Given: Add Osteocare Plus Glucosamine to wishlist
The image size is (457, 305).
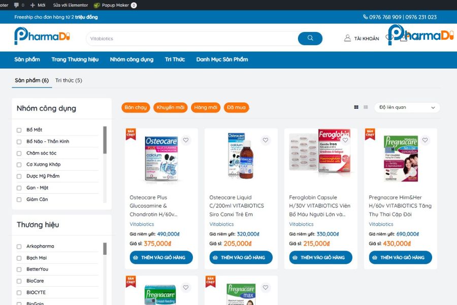Looking at the screenshot, I should pyautogui.click(x=186, y=140).
